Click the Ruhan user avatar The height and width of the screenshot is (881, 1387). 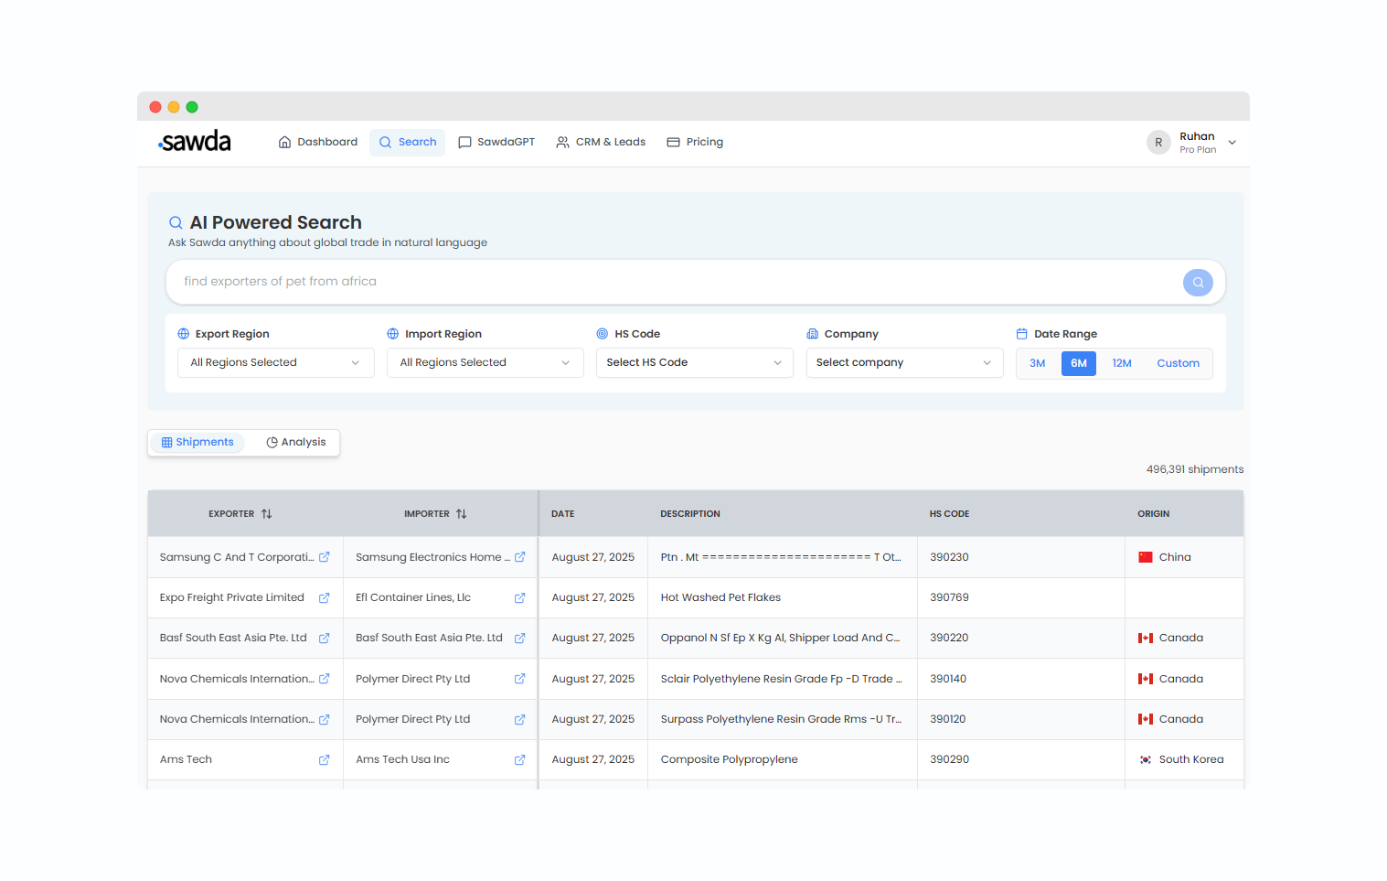point(1158,143)
